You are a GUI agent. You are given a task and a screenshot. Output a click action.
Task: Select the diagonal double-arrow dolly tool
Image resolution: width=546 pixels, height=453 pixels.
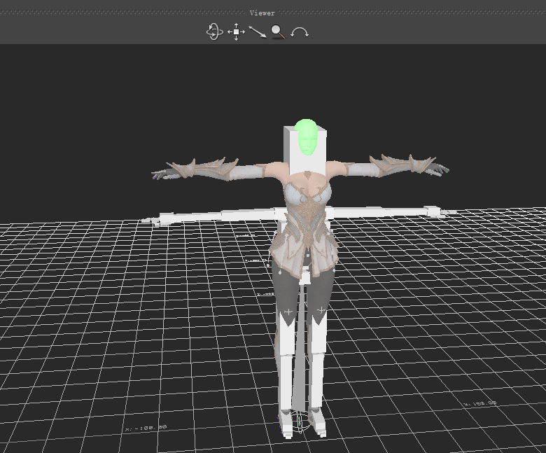click(x=257, y=32)
